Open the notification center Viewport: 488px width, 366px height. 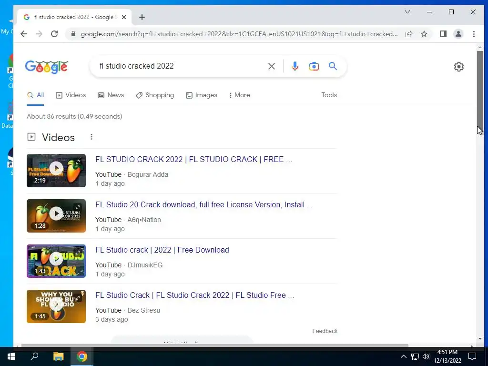point(472,356)
